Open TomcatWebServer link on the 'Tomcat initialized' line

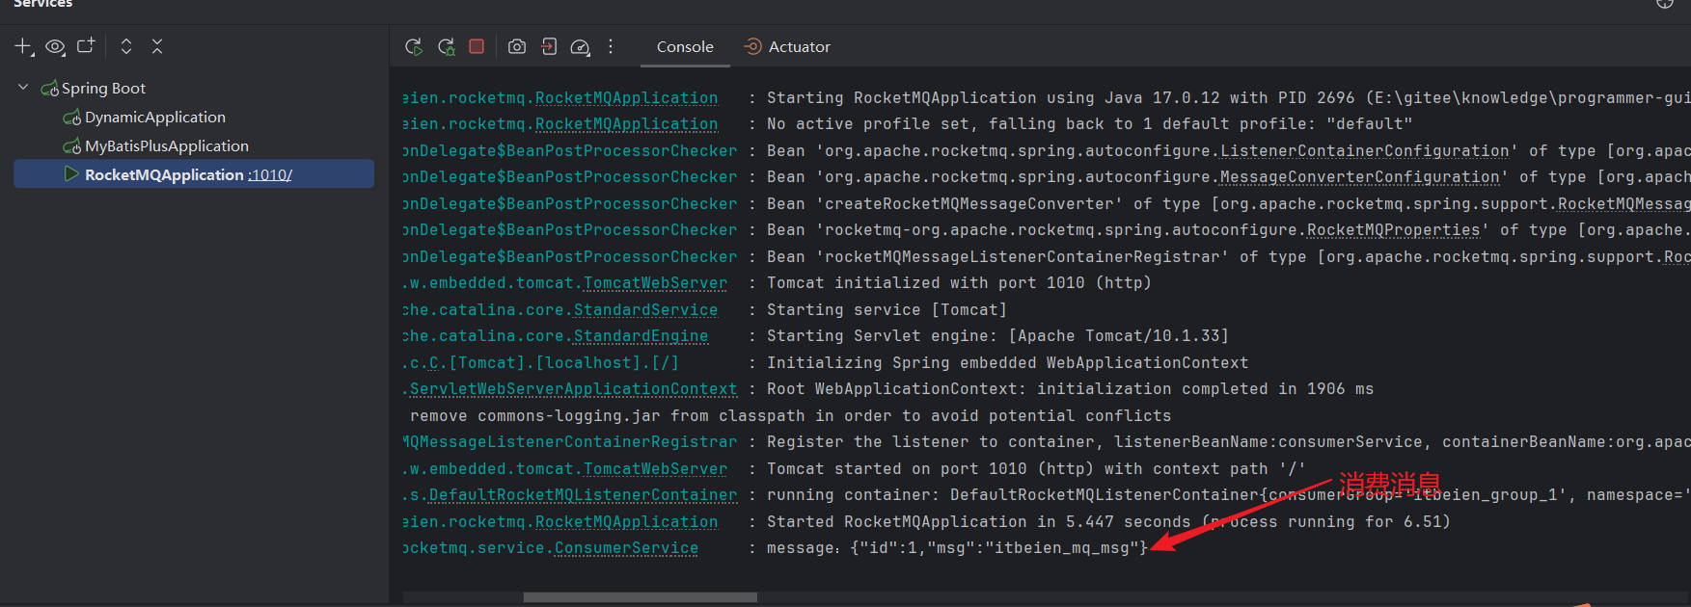(655, 283)
